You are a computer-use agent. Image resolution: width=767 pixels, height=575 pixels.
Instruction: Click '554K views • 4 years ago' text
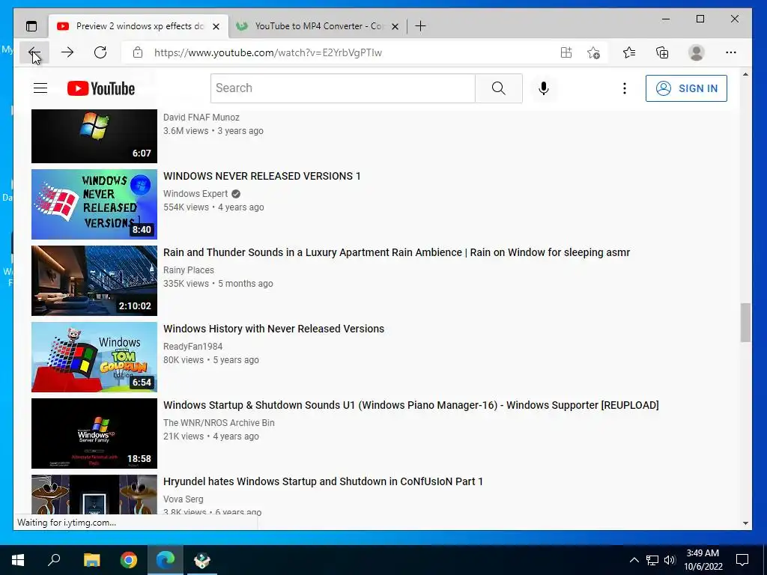coord(213,207)
